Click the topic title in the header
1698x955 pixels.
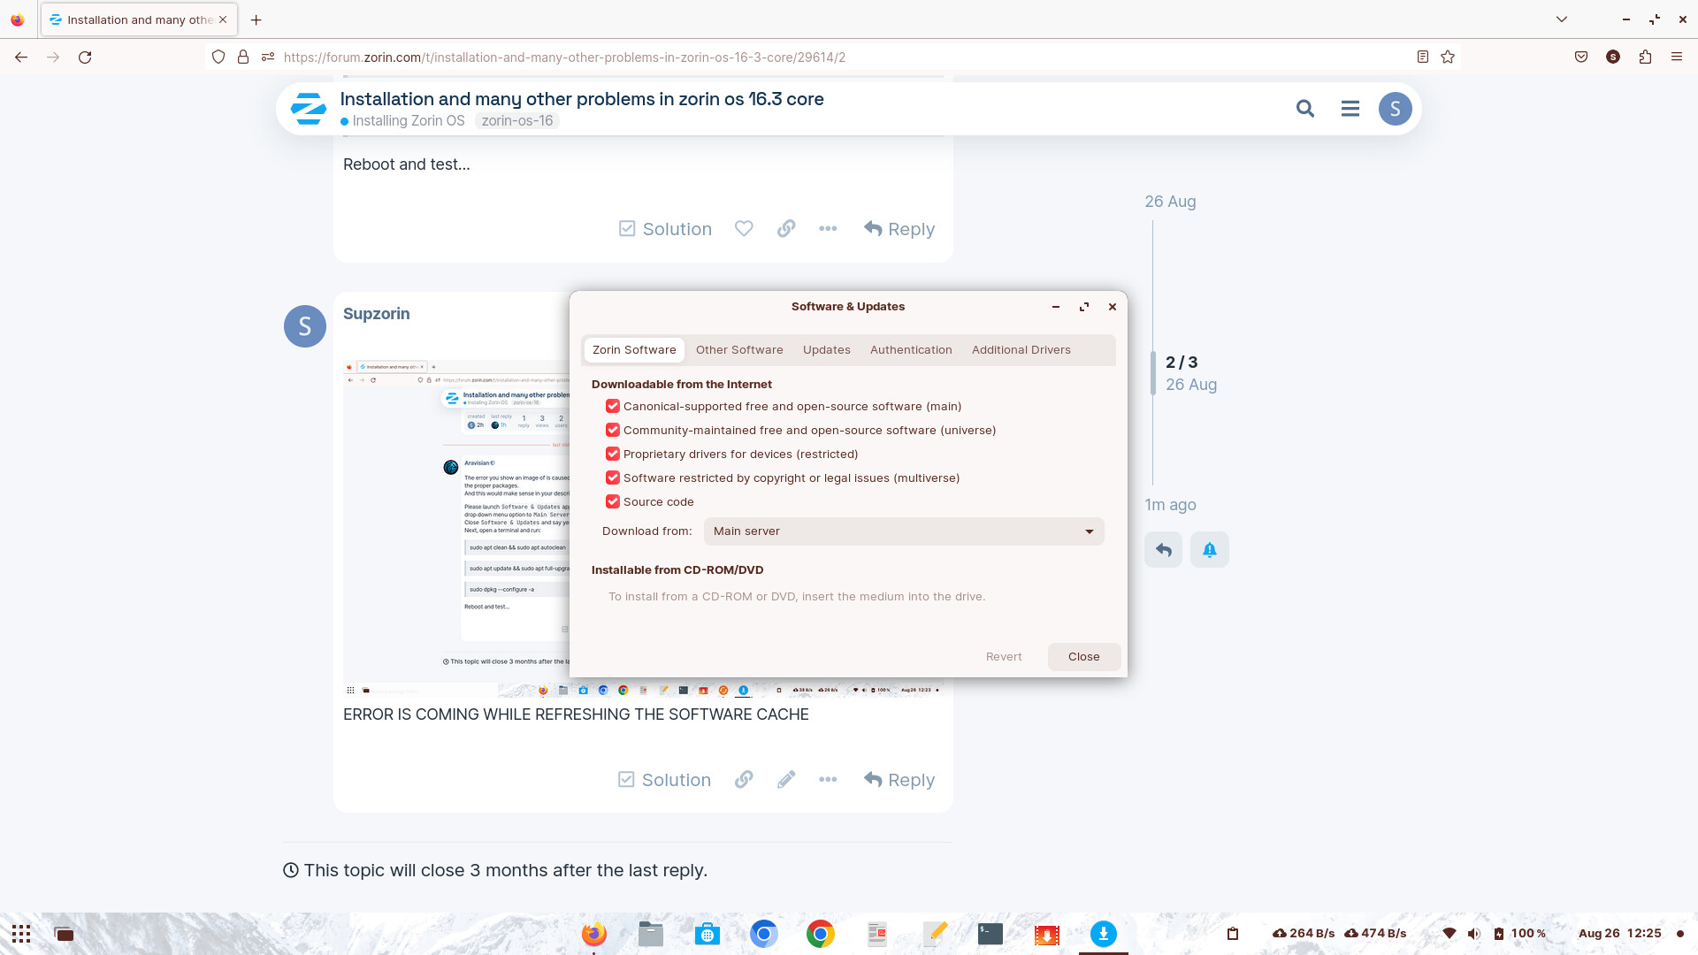(582, 99)
